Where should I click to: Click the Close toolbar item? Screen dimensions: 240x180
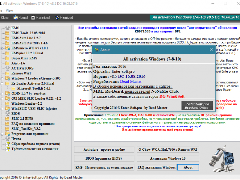(5, 18)
